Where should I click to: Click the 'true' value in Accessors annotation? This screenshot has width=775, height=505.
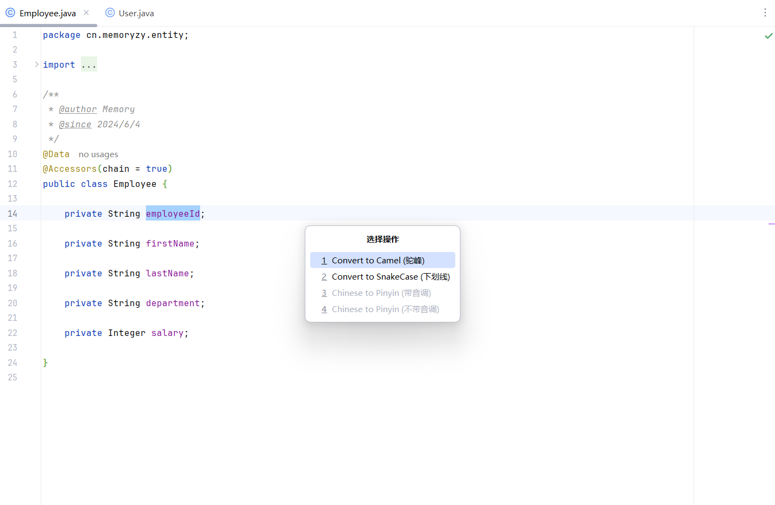pos(157,169)
